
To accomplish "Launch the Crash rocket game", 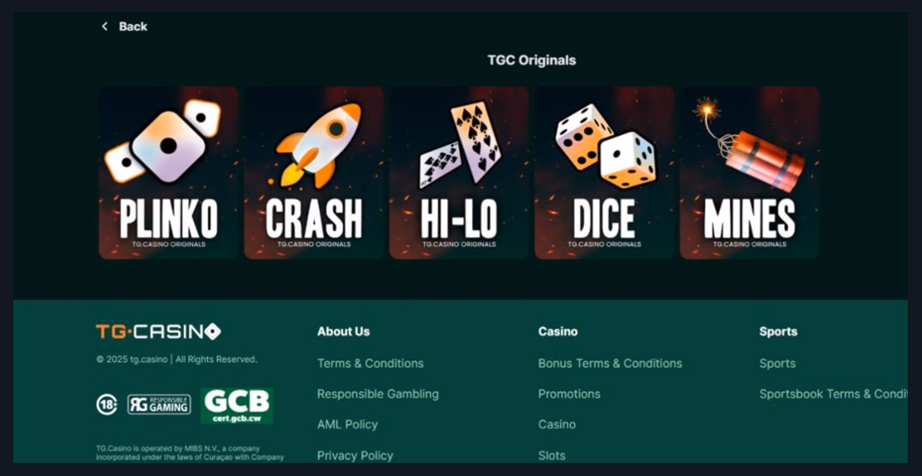I will (x=314, y=173).
